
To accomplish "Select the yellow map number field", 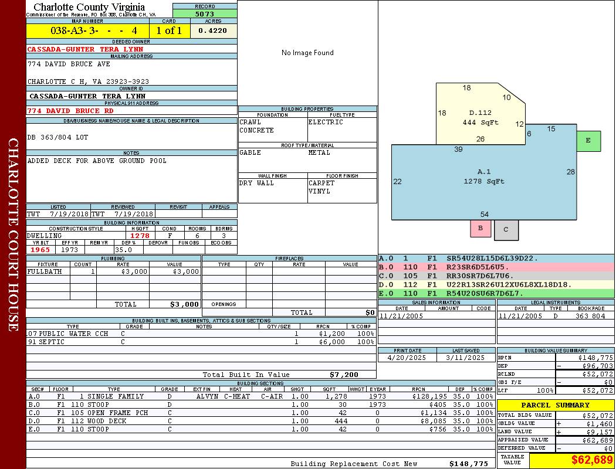I will click(87, 30).
